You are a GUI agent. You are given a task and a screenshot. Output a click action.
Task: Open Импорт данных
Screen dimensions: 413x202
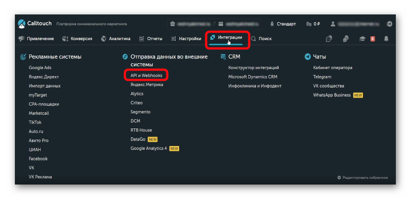coord(45,86)
